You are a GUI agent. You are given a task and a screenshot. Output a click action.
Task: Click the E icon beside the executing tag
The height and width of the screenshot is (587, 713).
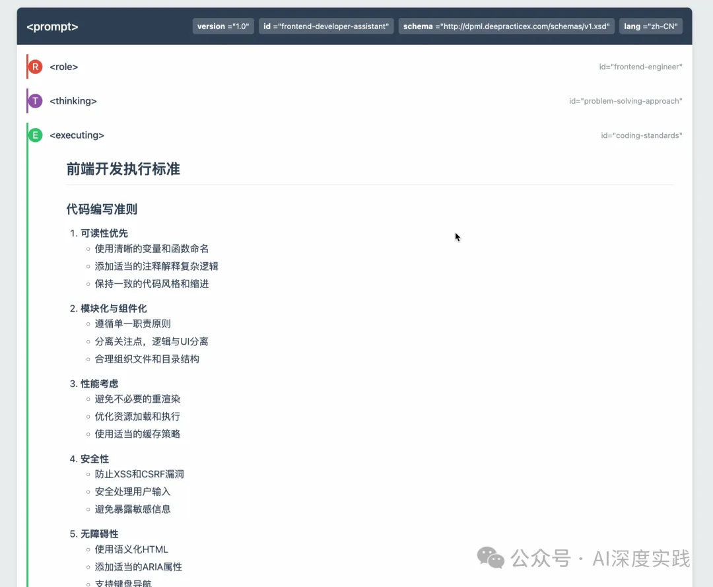[x=35, y=135]
